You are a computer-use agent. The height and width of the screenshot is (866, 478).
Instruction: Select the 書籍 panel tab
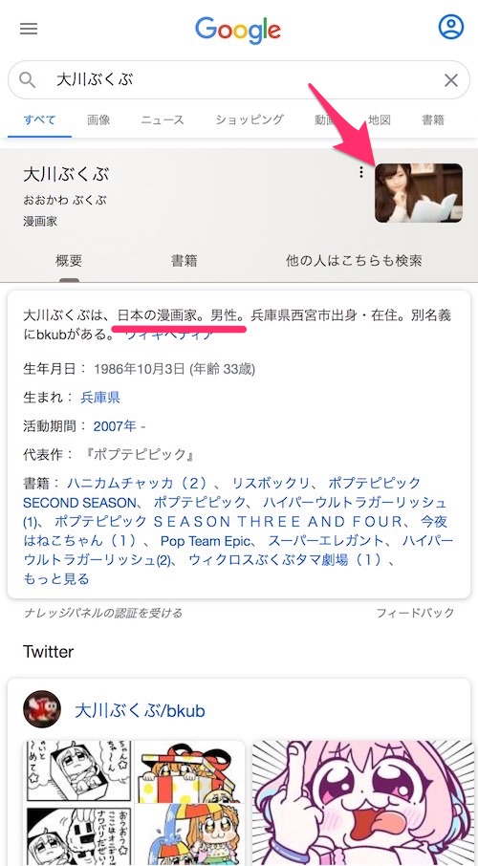[184, 260]
